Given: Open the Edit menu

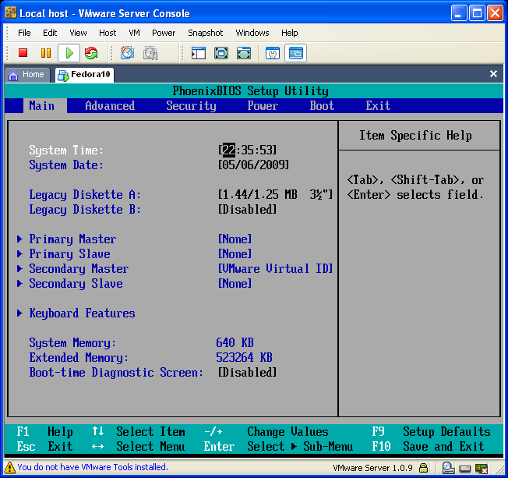Looking at the screenshot, I should pyautogui.click(x=50, y=33).
